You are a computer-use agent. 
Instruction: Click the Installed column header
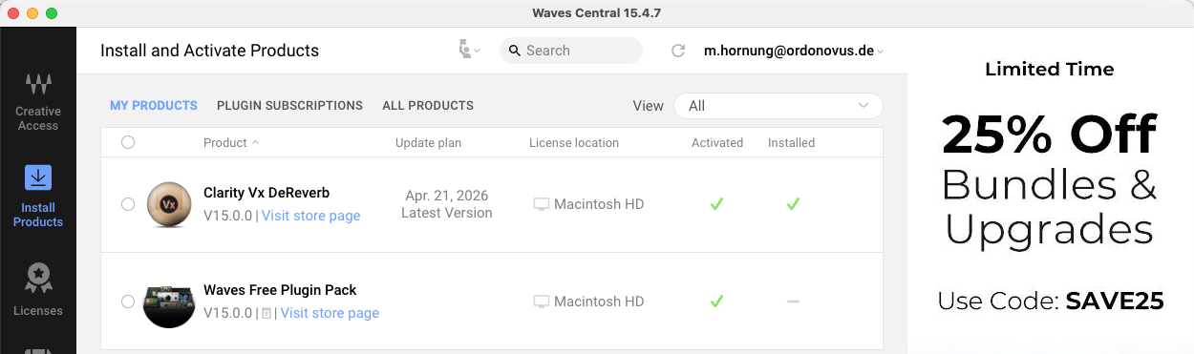click(791, 143)
